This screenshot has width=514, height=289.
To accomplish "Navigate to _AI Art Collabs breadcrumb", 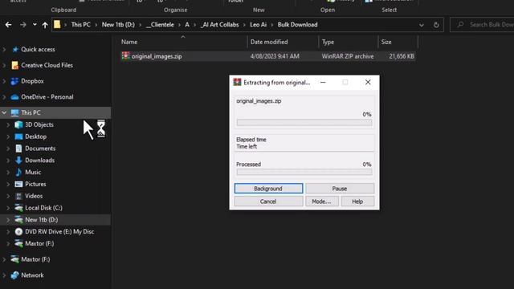I will [219, 25].
